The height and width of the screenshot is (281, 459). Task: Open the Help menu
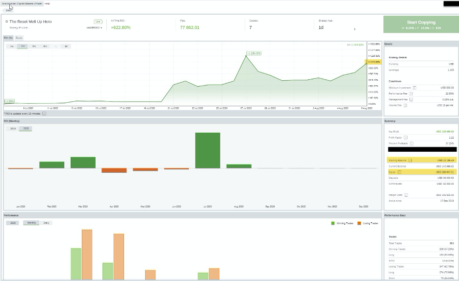tap(47, 3)
